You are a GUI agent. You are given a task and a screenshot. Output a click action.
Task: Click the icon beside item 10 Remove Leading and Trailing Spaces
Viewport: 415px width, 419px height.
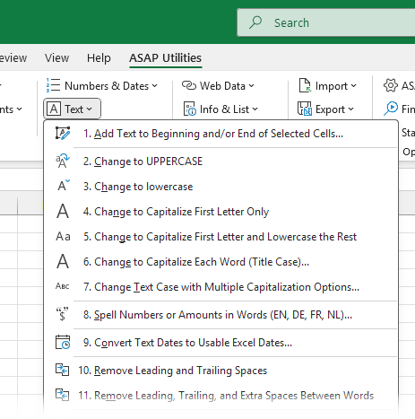pyautogui.click(x=63, y=370)
